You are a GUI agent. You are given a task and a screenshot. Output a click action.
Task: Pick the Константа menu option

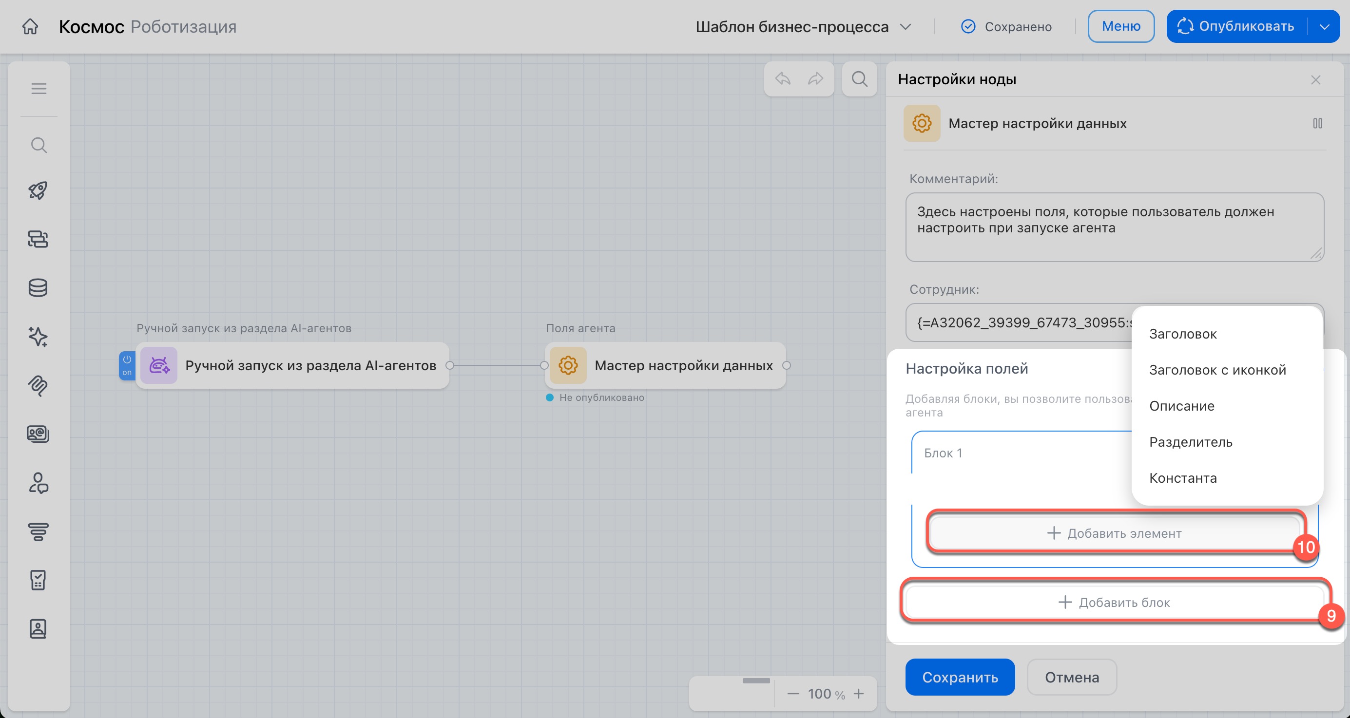click(1183, 478)
